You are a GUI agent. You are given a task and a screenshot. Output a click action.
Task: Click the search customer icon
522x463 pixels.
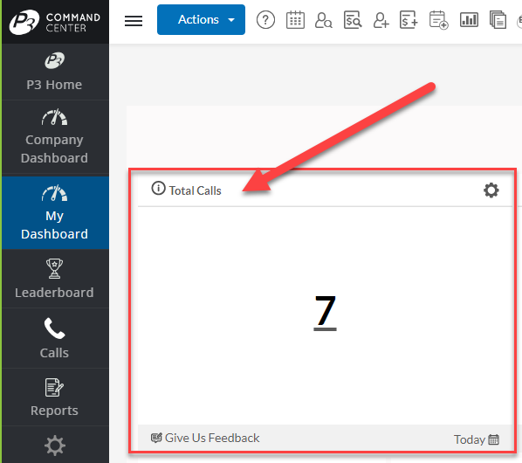click(x=324, y=20)
